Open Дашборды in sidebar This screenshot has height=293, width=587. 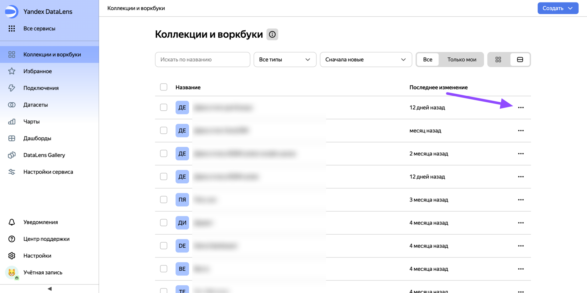[x=49, y=138]
